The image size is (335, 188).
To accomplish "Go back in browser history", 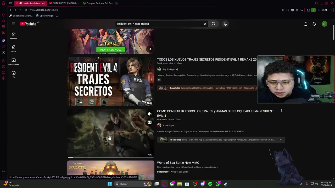I will 10,10.
